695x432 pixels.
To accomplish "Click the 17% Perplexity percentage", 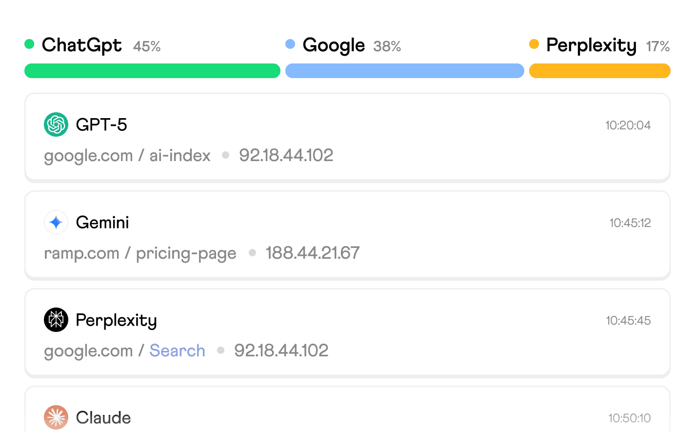I will click(x=658, y=46).
